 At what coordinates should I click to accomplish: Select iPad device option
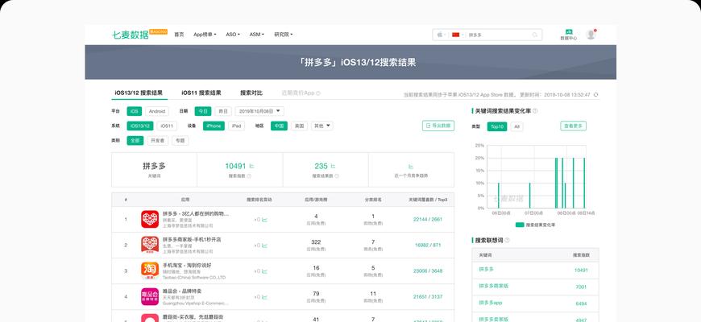pyautogui.click(x=237, y=126)
